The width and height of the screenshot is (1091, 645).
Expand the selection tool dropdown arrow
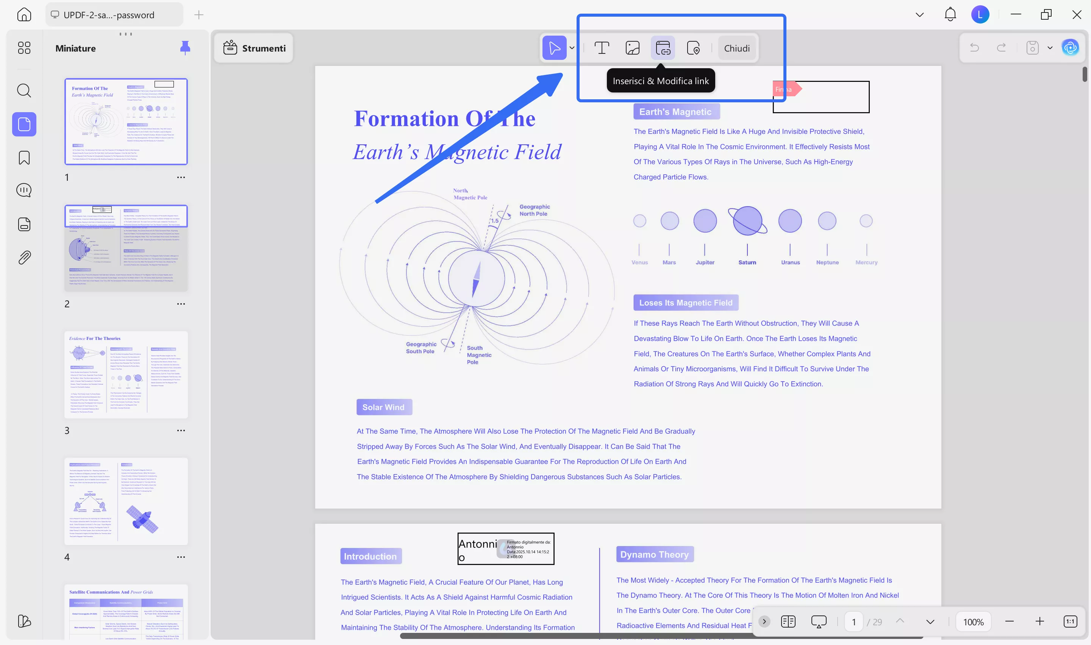pos(572,48)
